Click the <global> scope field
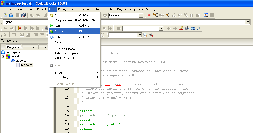This screenshot has width=253, height=133. 26,22
